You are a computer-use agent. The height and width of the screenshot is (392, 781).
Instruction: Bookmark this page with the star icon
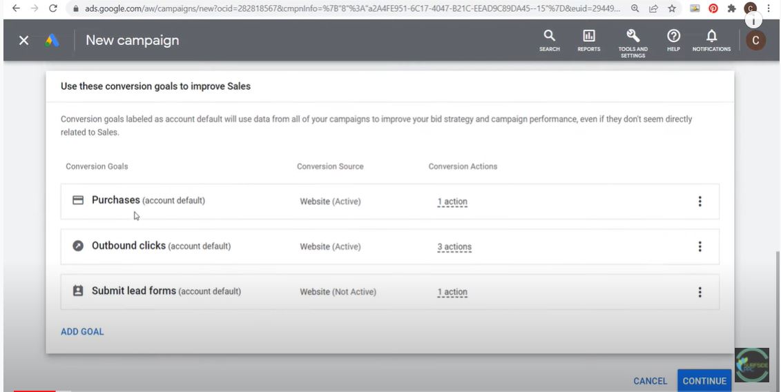tap(672, 8)
